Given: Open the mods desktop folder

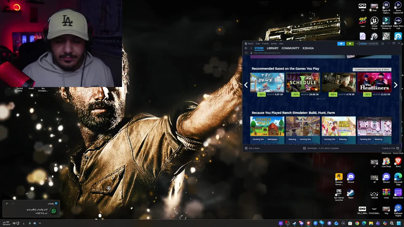Looking at the screenshot, I should [386, 194].
